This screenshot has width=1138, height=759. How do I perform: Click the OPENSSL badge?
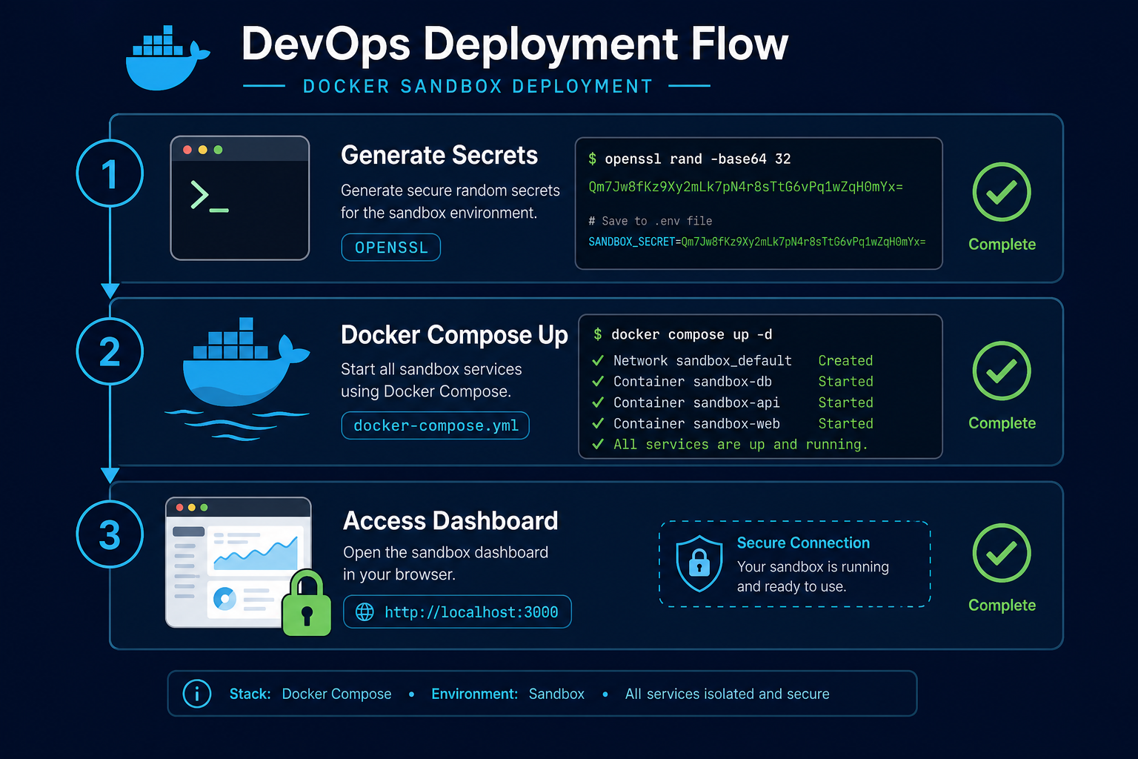coord(391,248)
